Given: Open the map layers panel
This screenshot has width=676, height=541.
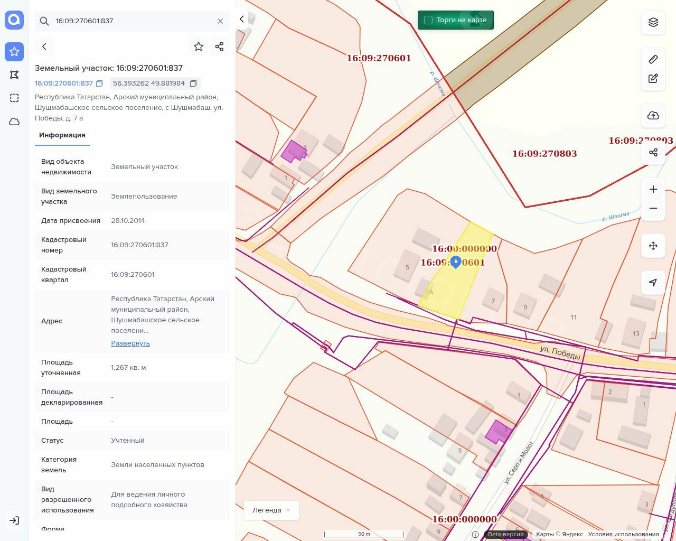Looking at the screenshot, I should click(653, 22).
